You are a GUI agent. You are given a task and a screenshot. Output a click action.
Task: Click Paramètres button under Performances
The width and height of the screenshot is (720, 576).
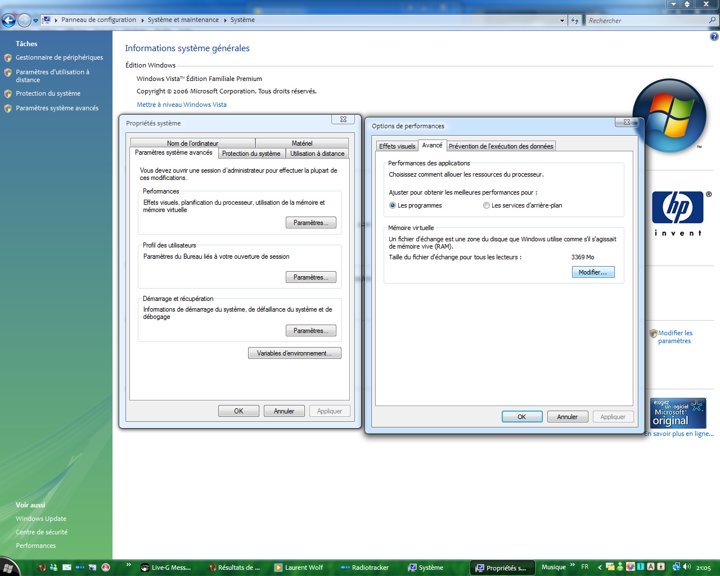coord(311,223)
